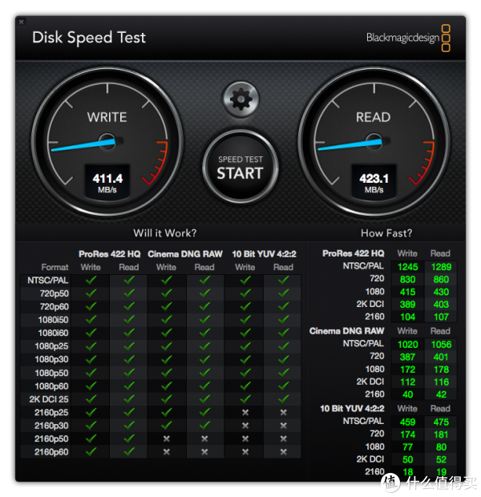Click the 2160p60 10 Bit YUV read cross

point(284,451)
